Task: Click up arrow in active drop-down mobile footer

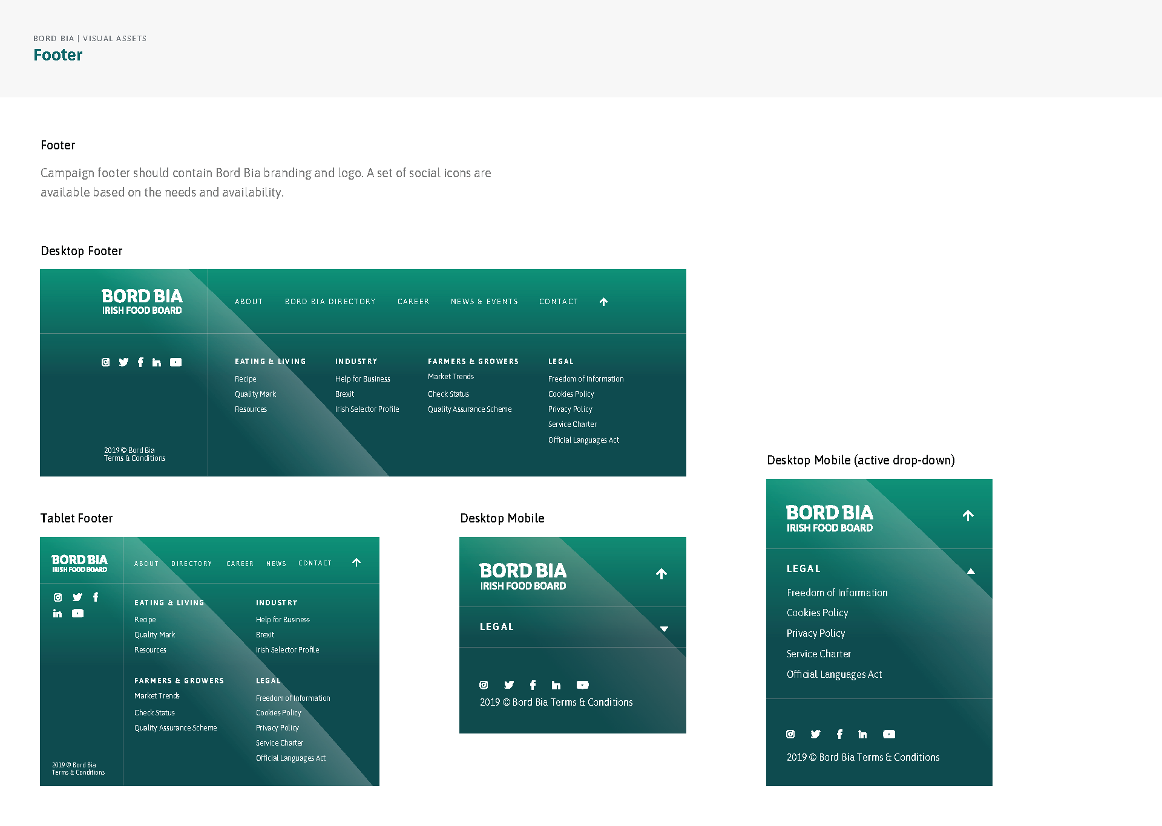Action: 968,516
